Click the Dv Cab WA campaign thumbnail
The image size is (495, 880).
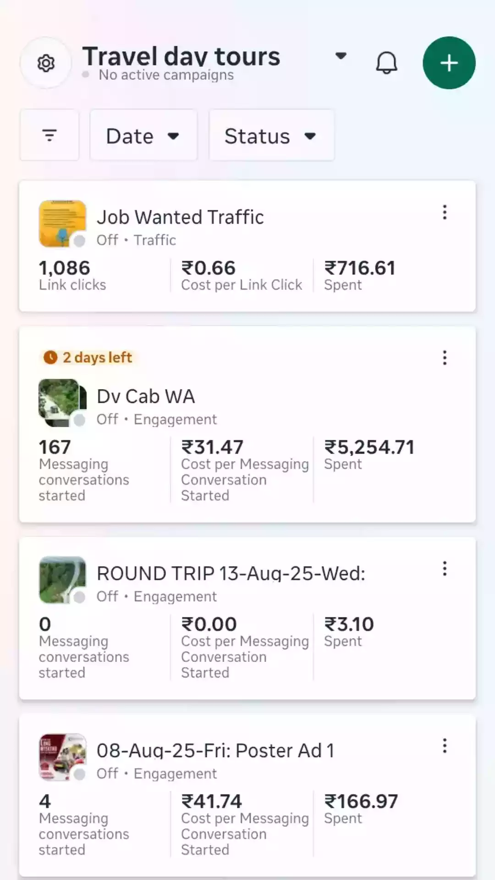62,402
